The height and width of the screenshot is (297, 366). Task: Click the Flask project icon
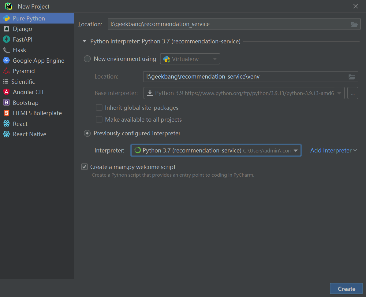(6, 50)
